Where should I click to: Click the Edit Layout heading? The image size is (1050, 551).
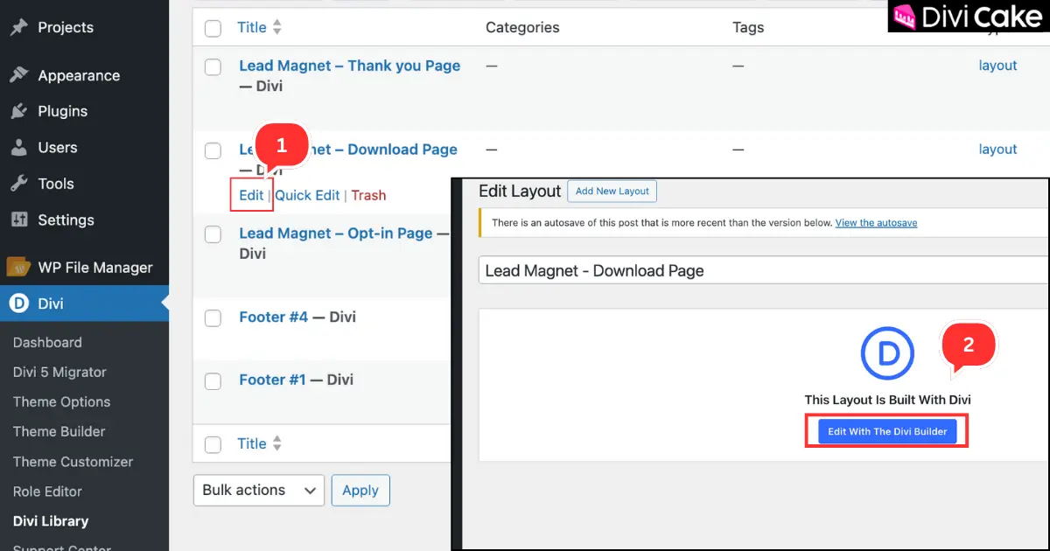tap(520, 191)
